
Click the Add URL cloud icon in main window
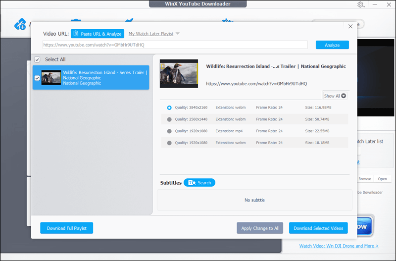point(20,24)
